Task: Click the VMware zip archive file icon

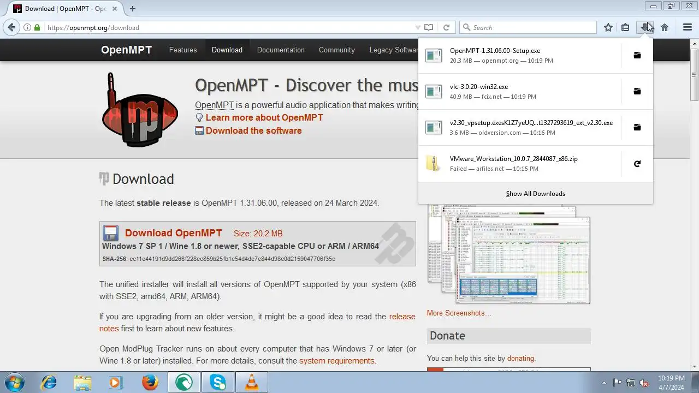Action: click(434, 163)
